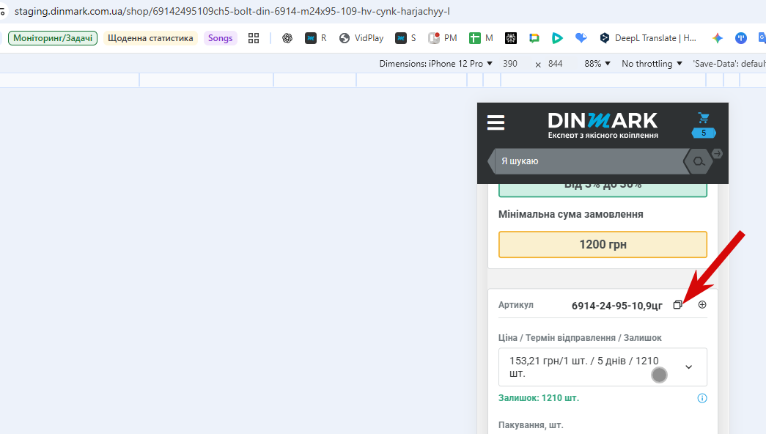Screen dimensions: 766x434
Task: Focus the "Я шукаю" search field
Action: coord(589,161)
